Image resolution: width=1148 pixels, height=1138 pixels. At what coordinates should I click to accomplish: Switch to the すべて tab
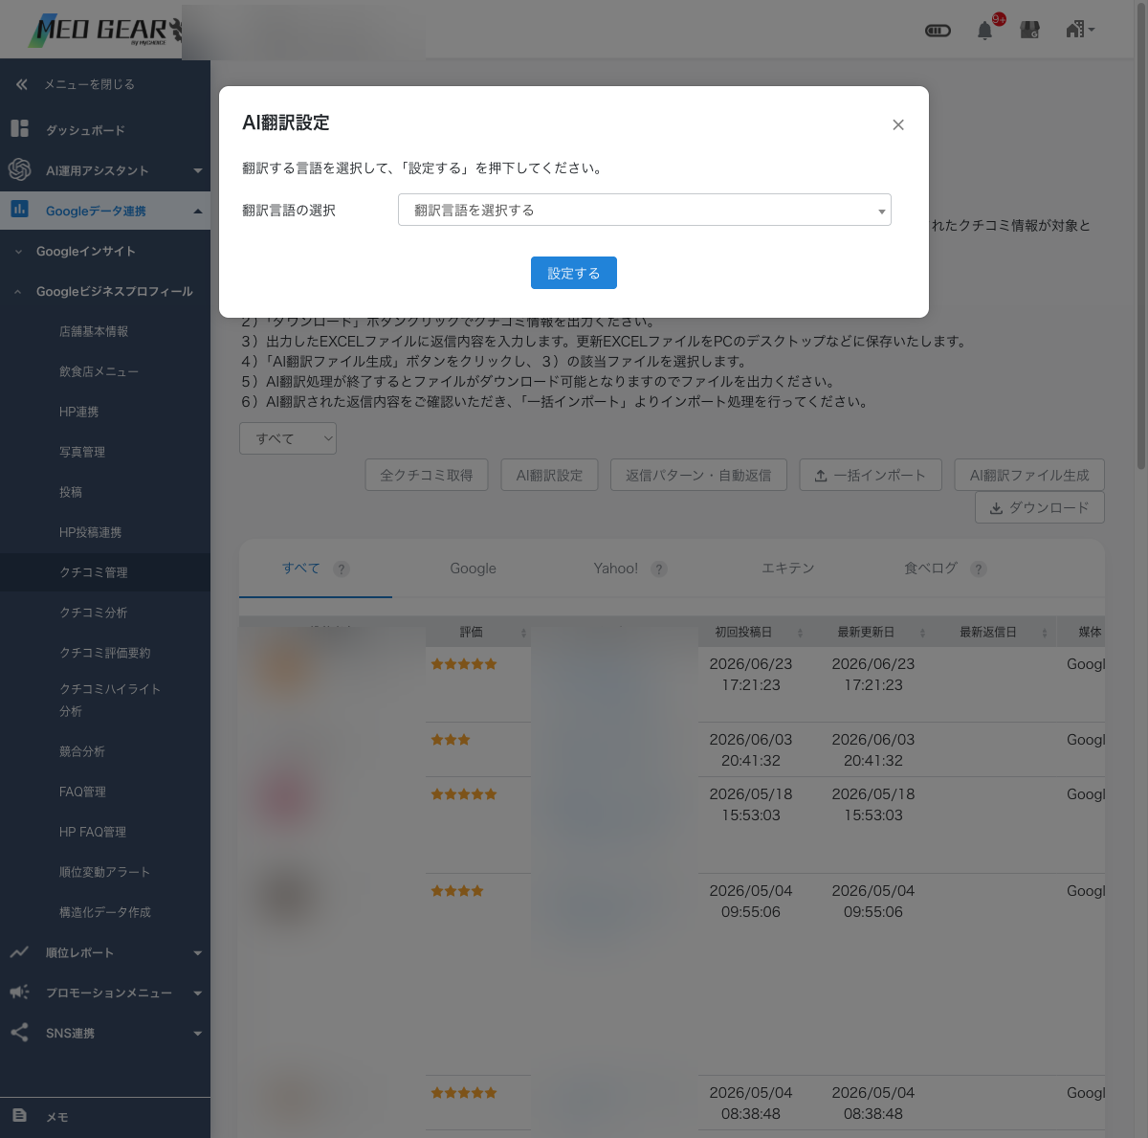tap(300, 568)
